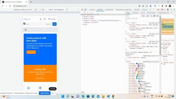This screenshot has height=99, width=176.
Task: Expand the head element in the DOM tree
Action: pos(83,16)
